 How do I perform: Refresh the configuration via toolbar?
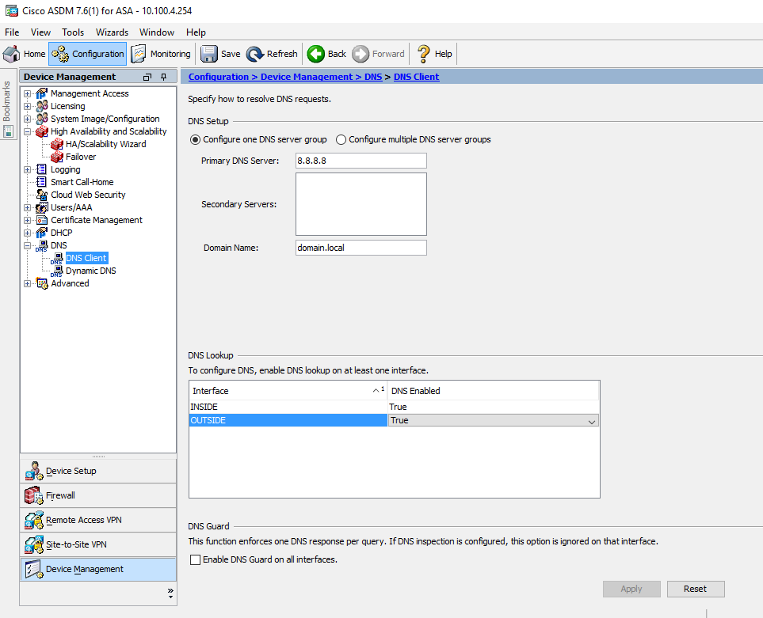[x=255, y=54]
